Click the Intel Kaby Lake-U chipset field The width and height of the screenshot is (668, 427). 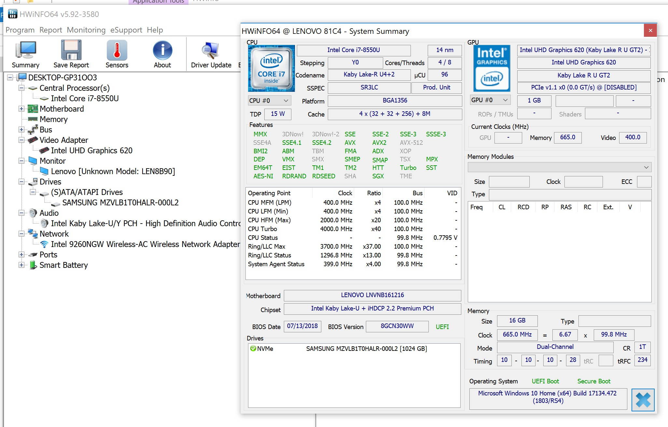click(372, 309)
